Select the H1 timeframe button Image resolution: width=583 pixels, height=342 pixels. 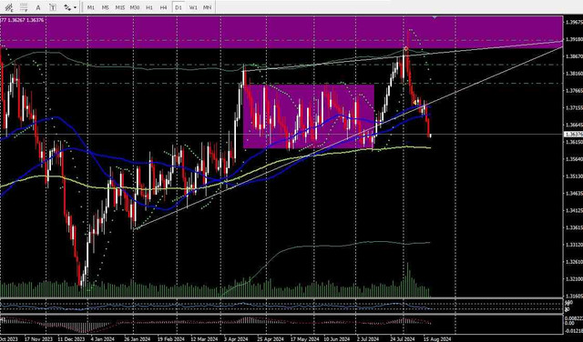pos(149,7)
